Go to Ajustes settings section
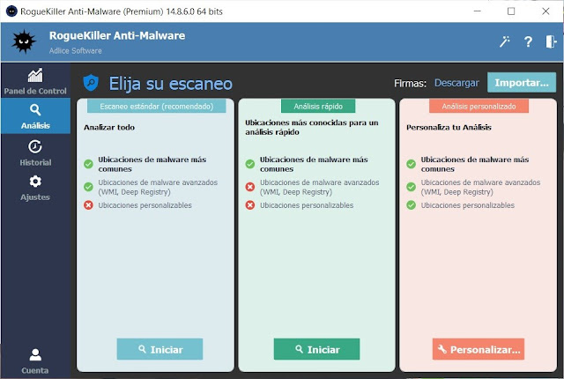The image size is (564, 379). pyautogui.click(x=35, y=188)
